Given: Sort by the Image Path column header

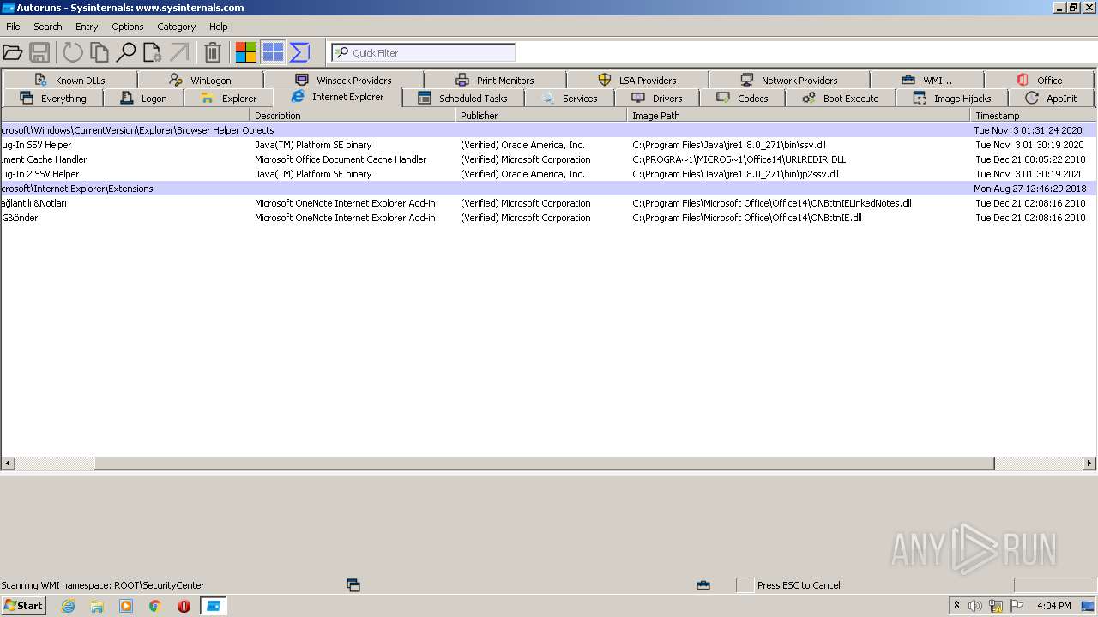Looking at the screenshot, I should tap(799, 115).
